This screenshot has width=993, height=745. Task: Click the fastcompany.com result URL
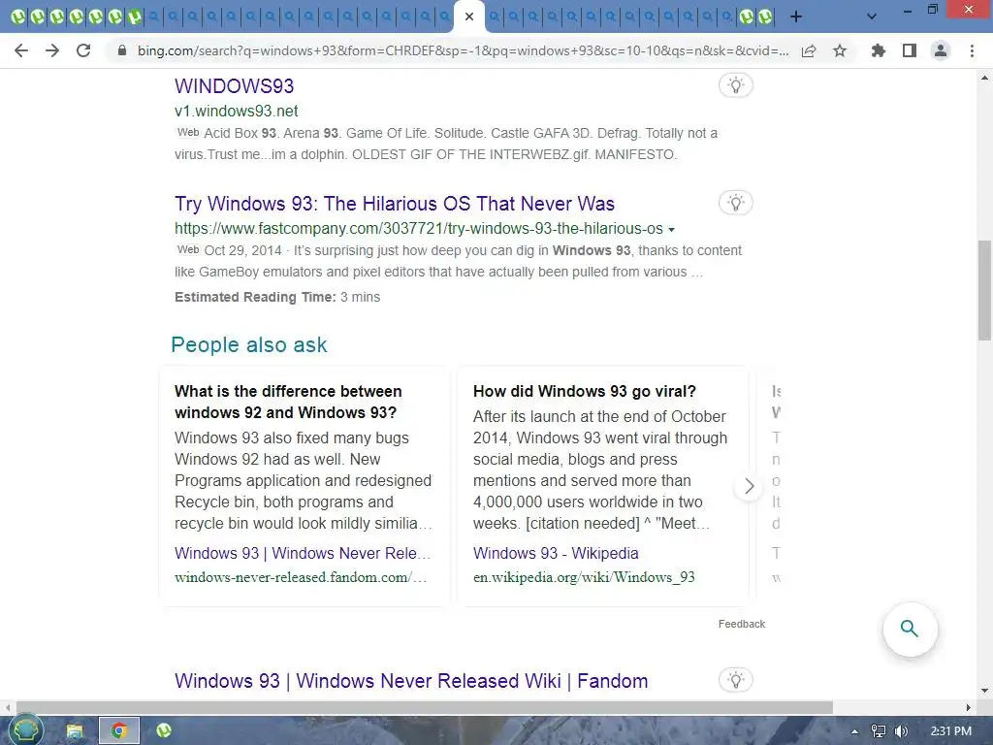click(419, 229)
